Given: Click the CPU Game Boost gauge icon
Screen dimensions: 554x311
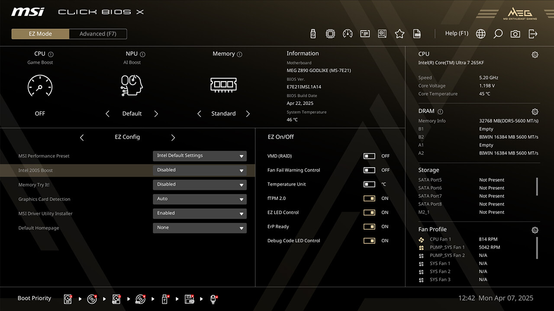Looking at the screenshot, I should pos(40,86).
